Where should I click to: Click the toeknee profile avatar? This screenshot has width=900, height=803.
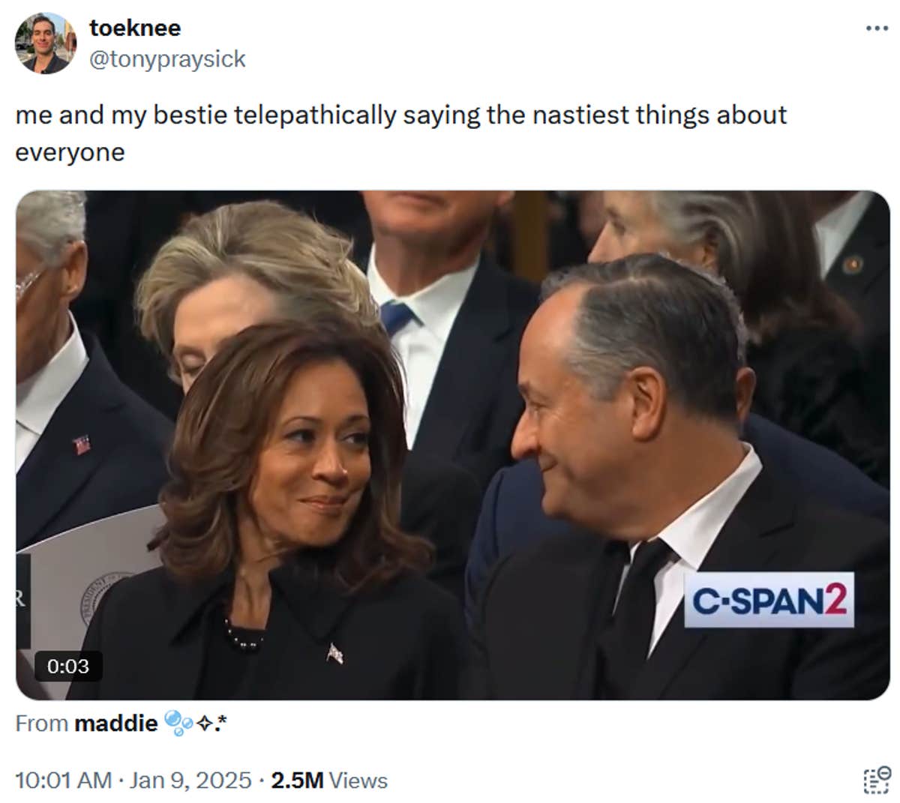46,41
